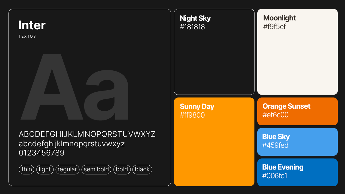Pick the semibold weight tag
Image resolution: width=345 pixels, height=194 pixels.
tap(96, 170)
